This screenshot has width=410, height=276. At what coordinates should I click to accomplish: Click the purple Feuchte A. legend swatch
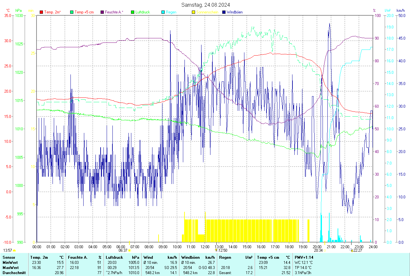pos(102,12)
